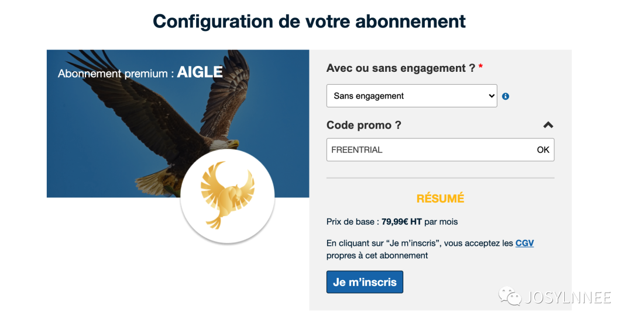632x324 pixels.
Task: Click the blue info icon beside the dropdown
Action: (506, 96)
